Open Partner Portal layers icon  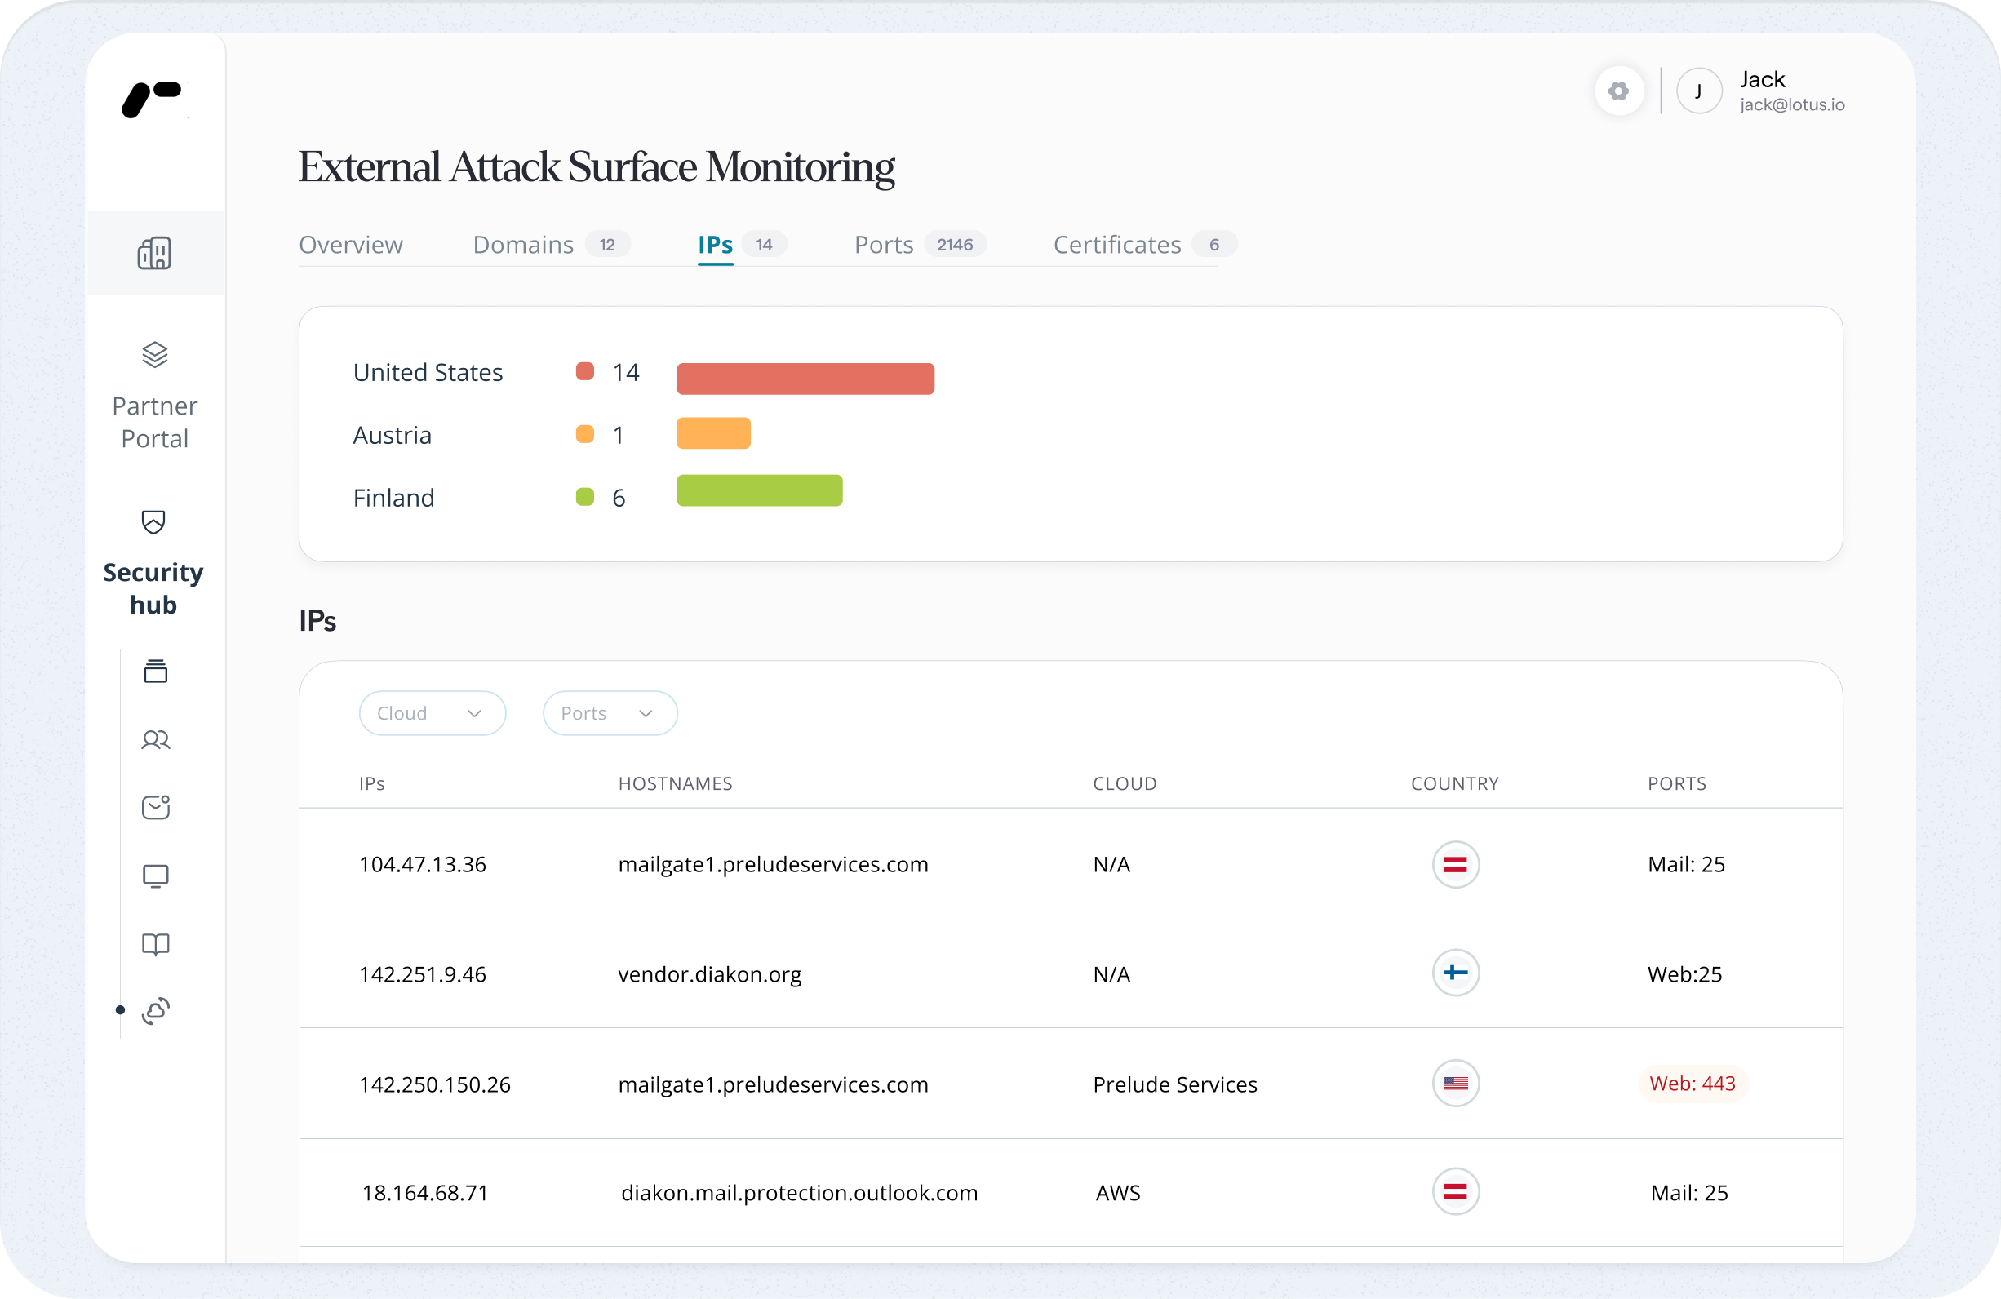point(155,355)
